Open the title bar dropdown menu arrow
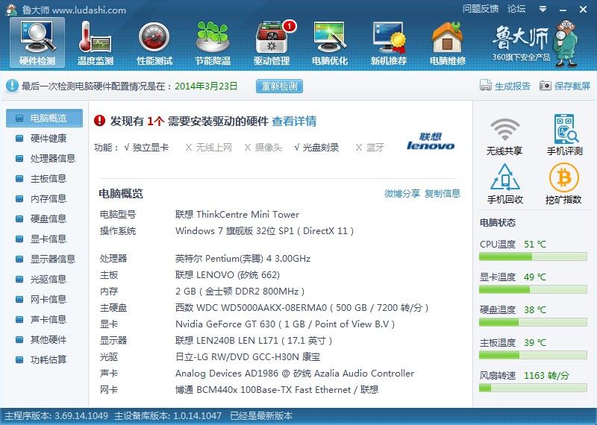This screenshot has width=597, height=425. coord(543,9)
